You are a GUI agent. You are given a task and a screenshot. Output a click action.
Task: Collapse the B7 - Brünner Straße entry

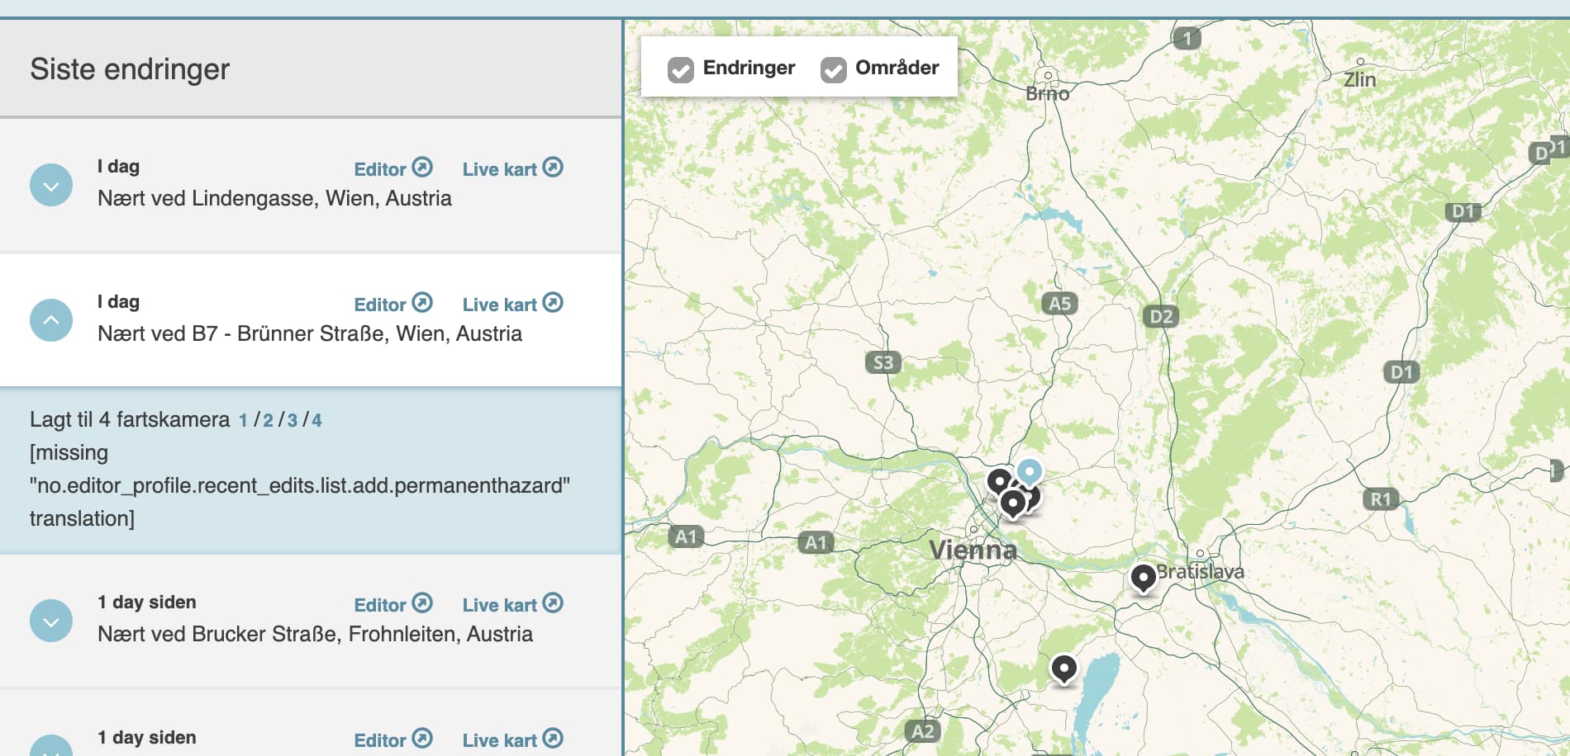[51, 320]
